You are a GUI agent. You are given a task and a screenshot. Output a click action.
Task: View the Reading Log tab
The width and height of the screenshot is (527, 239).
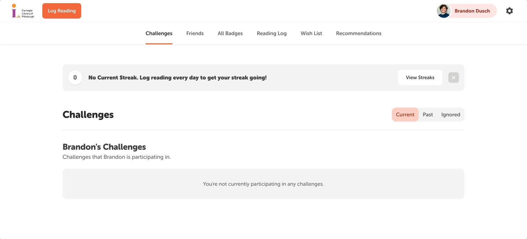pos(272,33)
